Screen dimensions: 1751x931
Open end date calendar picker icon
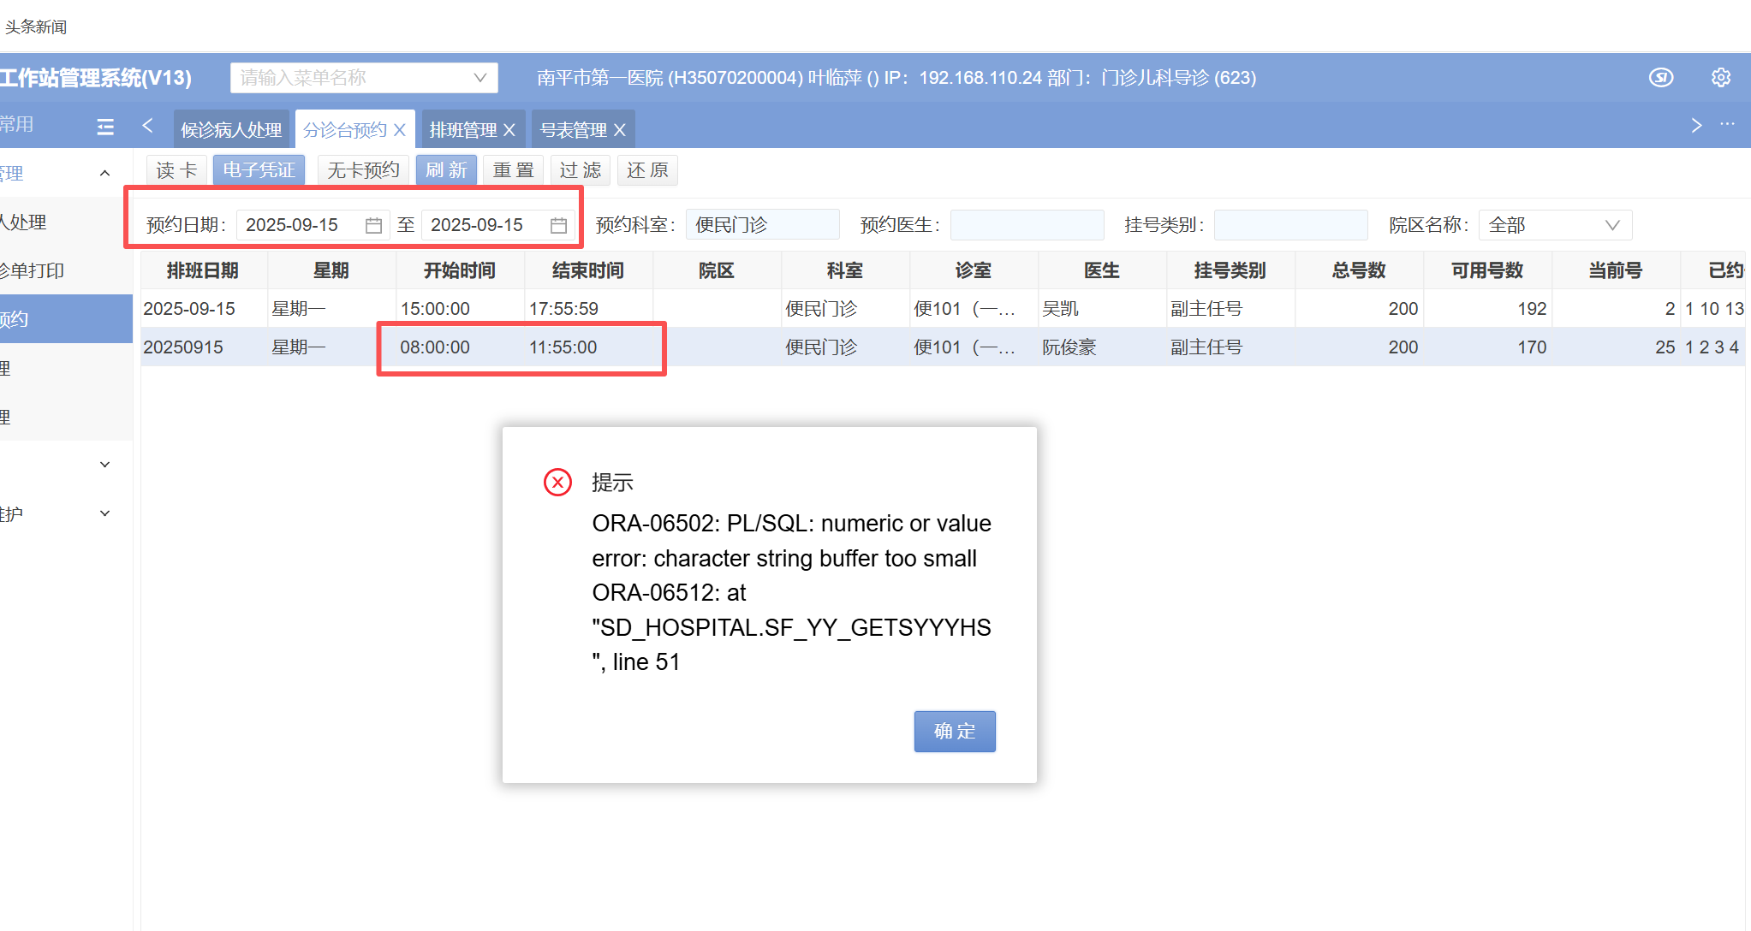[558, 225]
